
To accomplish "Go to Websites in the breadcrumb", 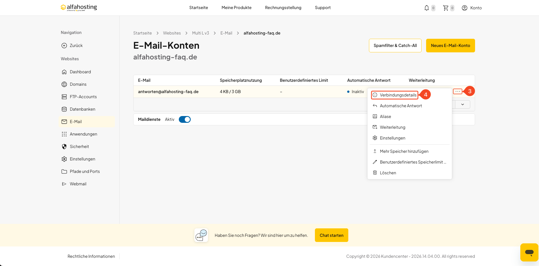I will click(x=172, y=33).
